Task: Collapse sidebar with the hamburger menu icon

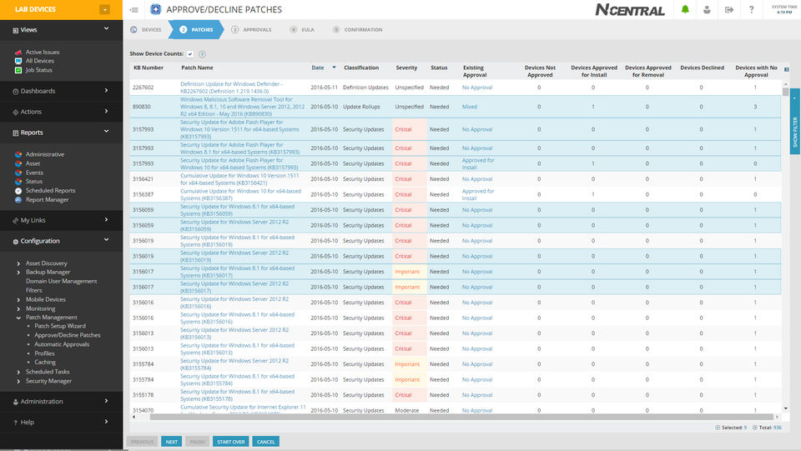Action: pos(134,10)
